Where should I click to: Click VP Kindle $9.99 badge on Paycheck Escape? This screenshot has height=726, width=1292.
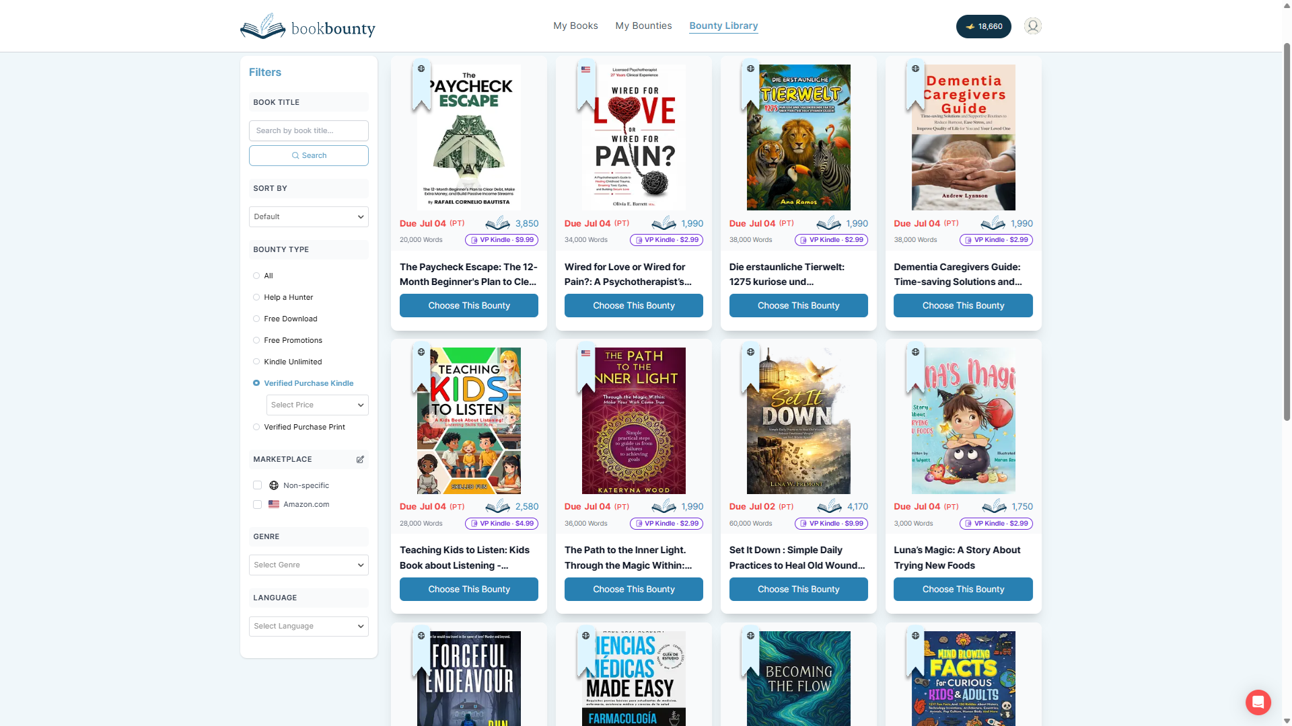point(501,240)
